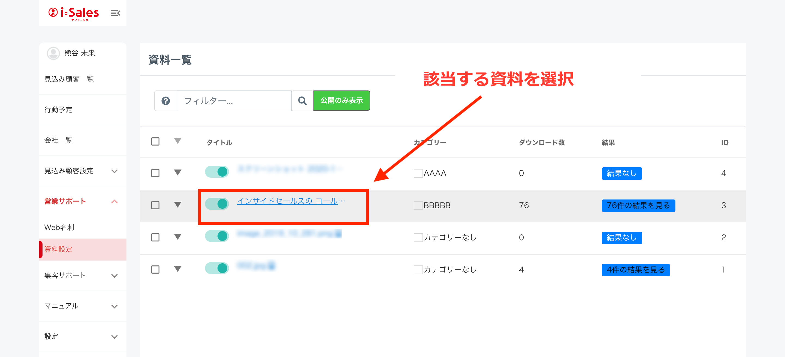
Task: Open the header row triangle menu
Action: (x=177, y=141)
